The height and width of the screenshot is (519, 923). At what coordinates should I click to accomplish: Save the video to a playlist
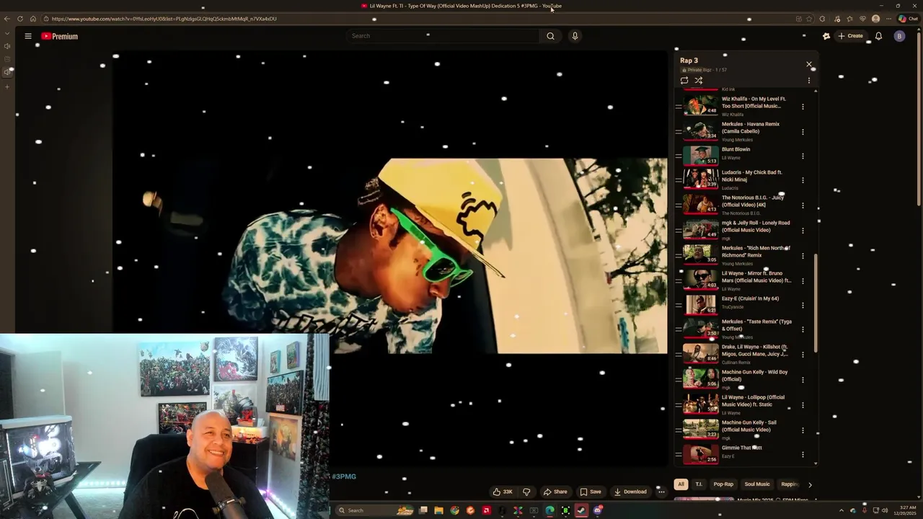pyautogui.click(x=590, y=492)
